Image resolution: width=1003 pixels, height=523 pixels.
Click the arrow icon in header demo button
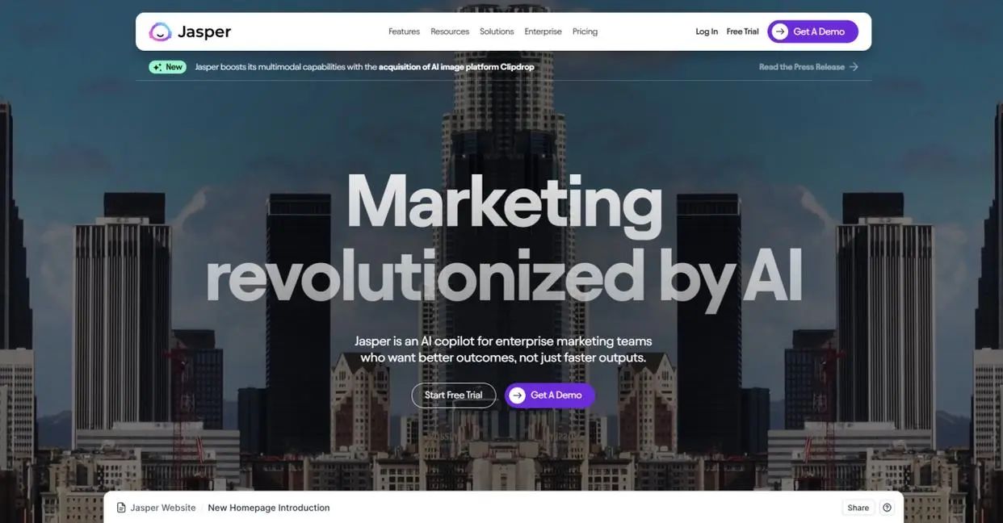(779, 31)
